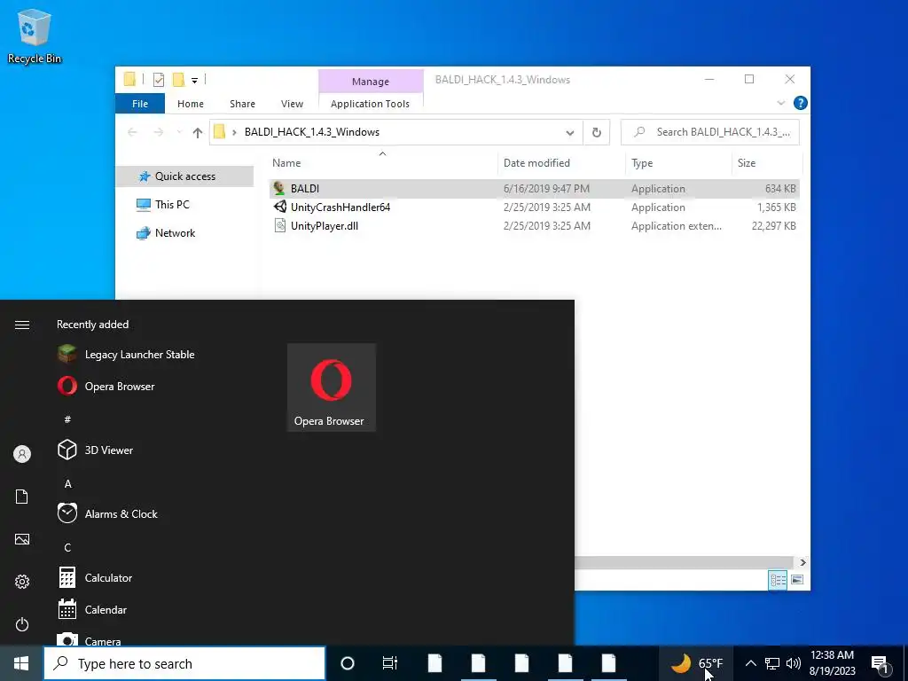Select Network in navigation pane

tap(175, 233)
